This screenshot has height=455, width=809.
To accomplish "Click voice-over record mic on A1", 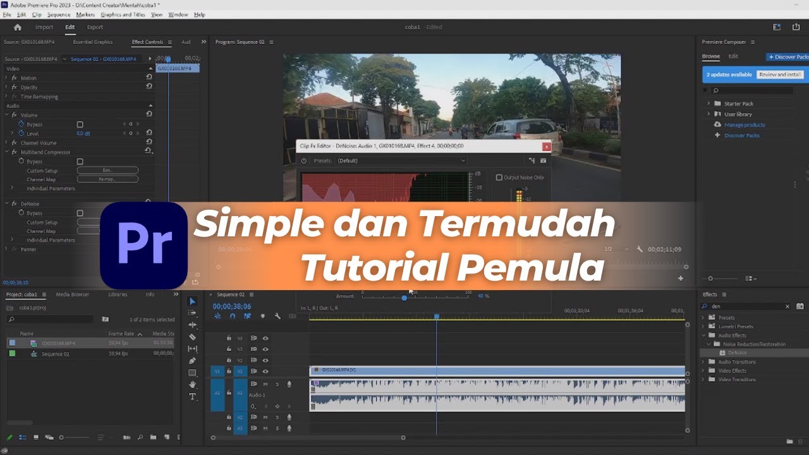I will tap(289, 384).
